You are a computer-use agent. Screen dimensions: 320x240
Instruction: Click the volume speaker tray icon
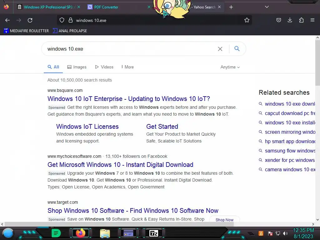tap(285, 233)
